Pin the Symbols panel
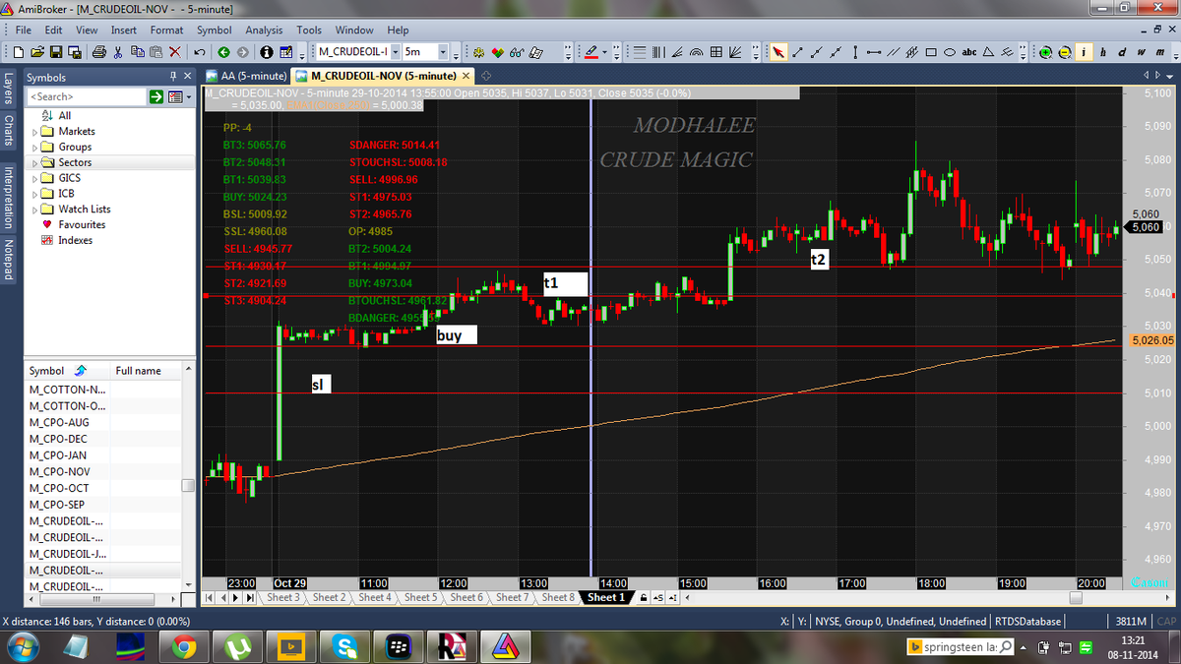The image size is (1181, 664). click(173, 77)
